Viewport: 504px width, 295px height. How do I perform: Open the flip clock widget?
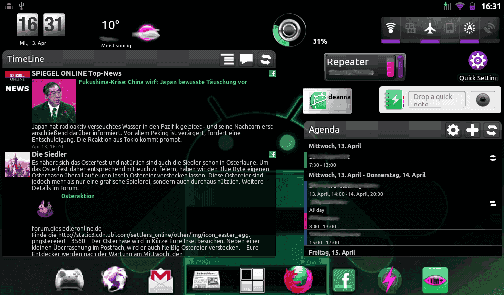tap(41, 25)
